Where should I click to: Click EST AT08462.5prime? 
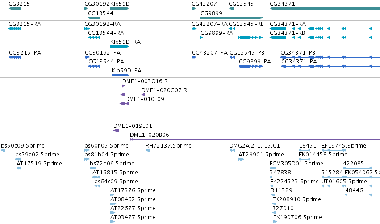click(x=133, y=199)
